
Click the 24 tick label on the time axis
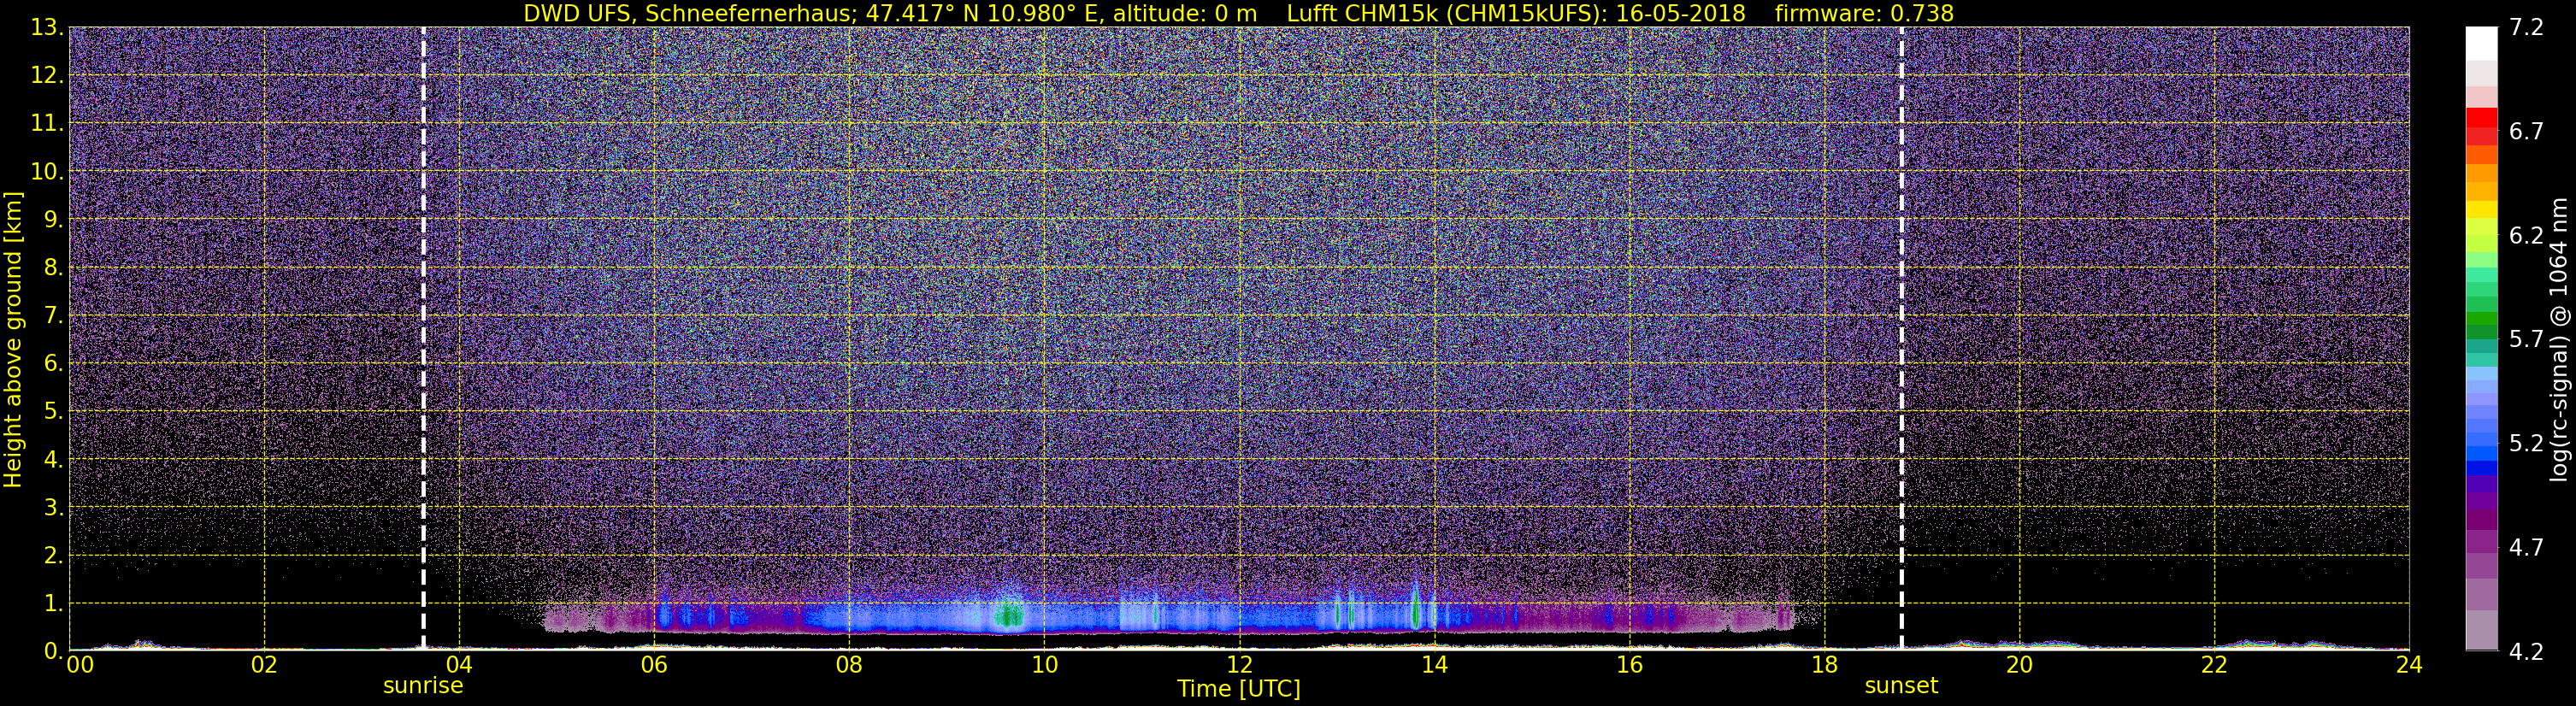pos(2409,665)
